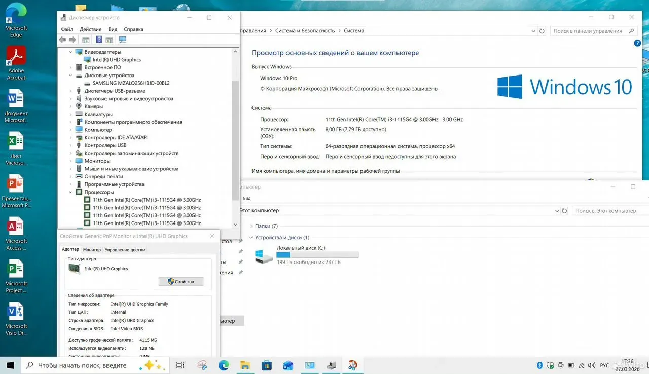Viewport: 649px width, 374px height.
Task: Click Система и безопасность breadcrumb
Action: tap(305, 31)
